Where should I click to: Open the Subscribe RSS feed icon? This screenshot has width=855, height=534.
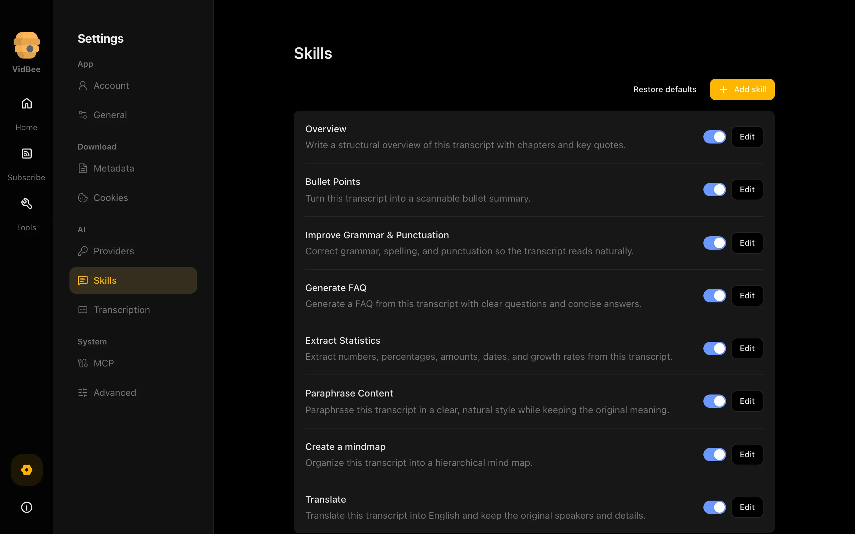(26, 154)
